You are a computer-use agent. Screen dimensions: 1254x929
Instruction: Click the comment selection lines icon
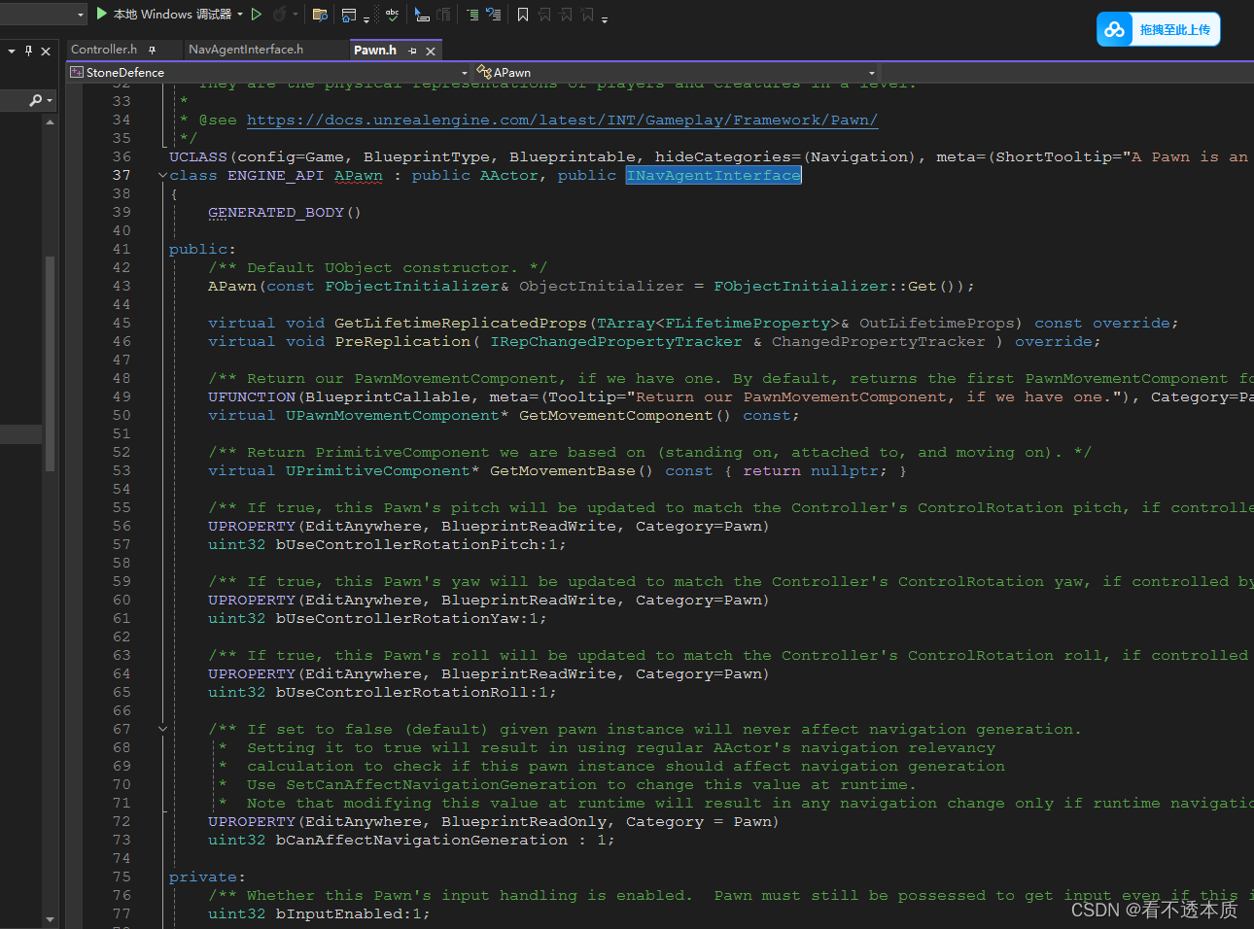click(x=472, y=15)
